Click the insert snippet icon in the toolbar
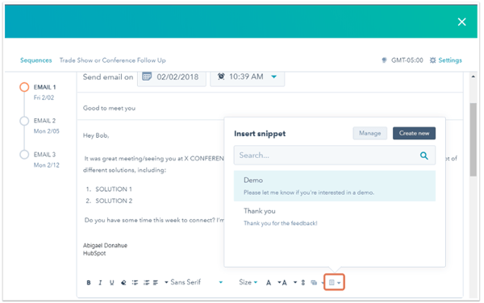 point(332,282)
